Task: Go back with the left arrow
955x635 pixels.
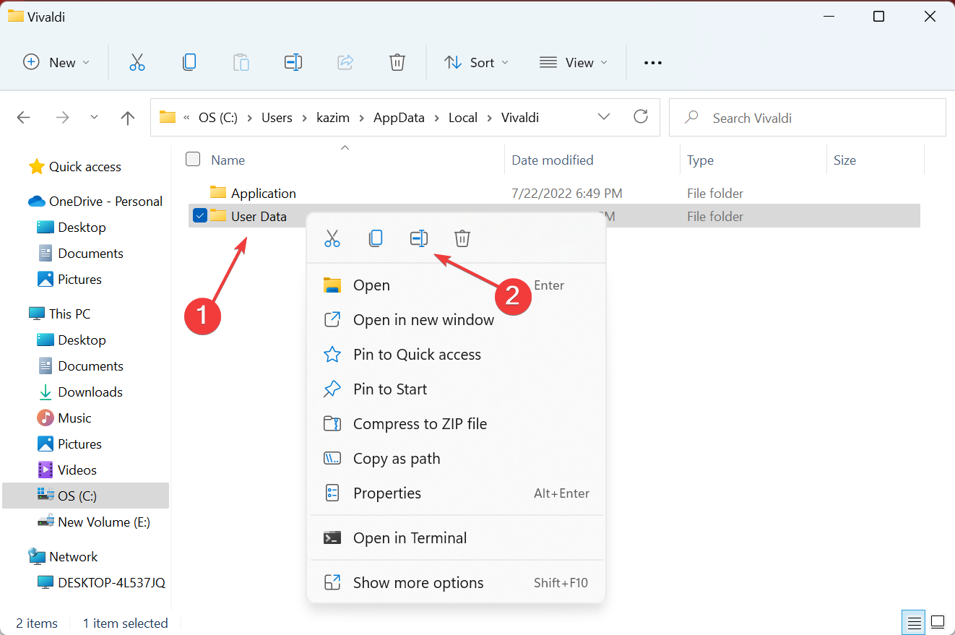Action: click(x=24, y=118)
